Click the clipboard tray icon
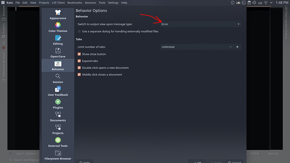 coord(249,3)
